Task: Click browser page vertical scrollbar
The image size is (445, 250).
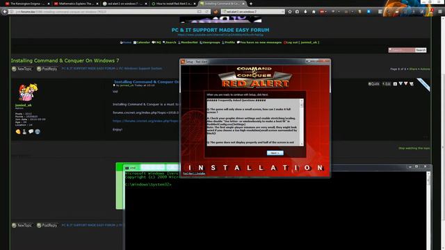Action: tap(442, 133)
